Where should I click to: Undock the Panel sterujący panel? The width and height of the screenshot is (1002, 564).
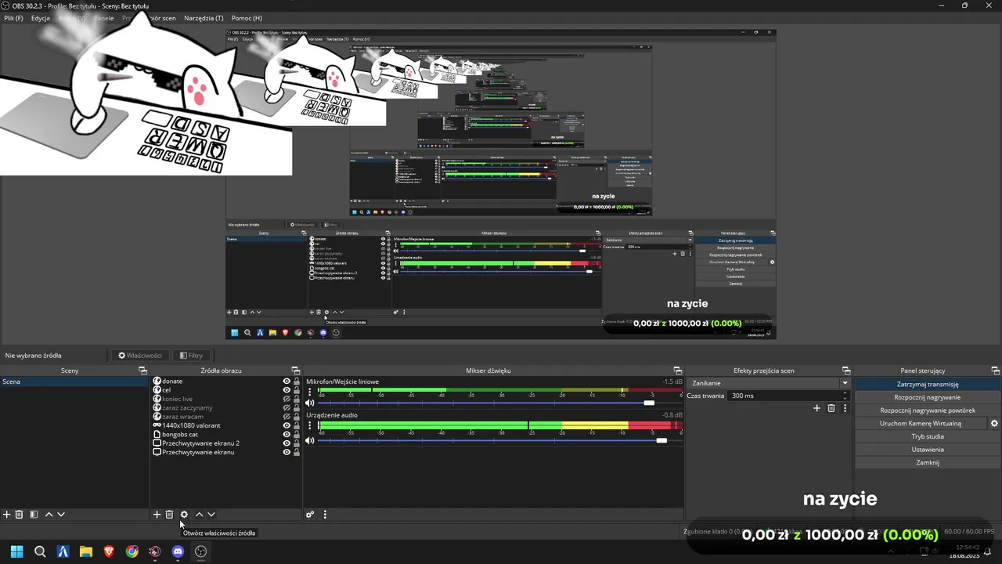(996, 371)
